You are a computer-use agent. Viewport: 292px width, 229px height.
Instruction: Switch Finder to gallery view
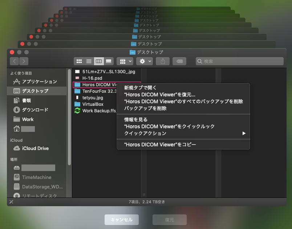pyautogui.click(x=109, y=61)
